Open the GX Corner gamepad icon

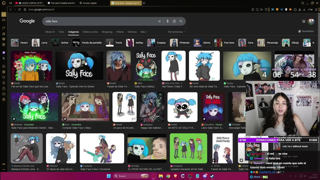pyautogui.click(x=4, y=20)
